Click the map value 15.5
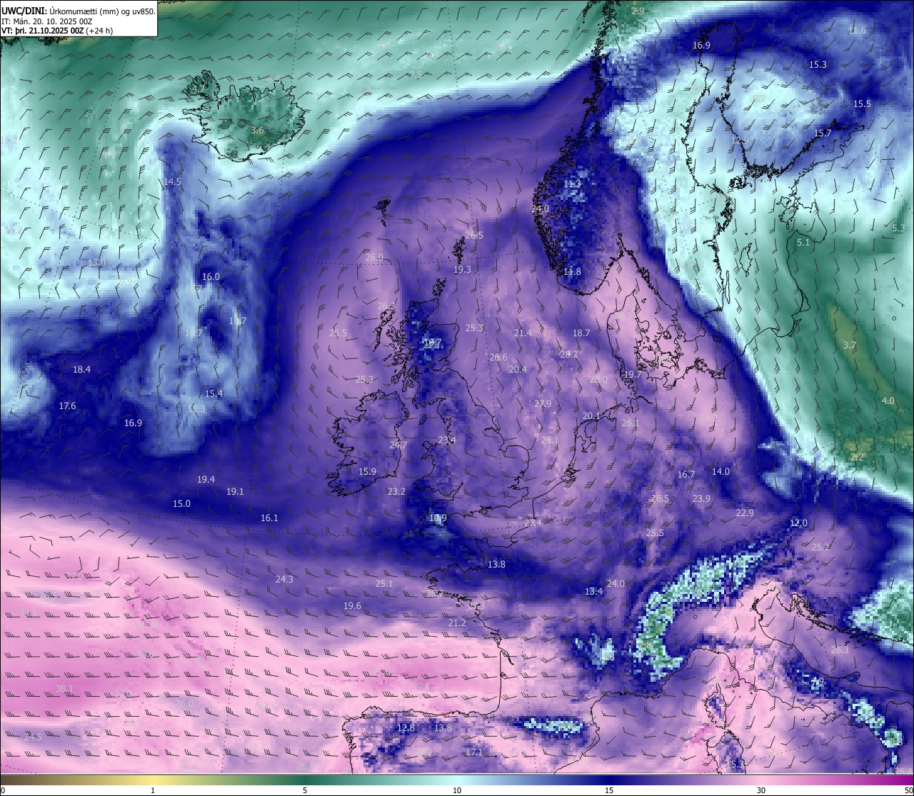This screenshot has height=796, width=914. pyautogui.click(x=862, y=104)
